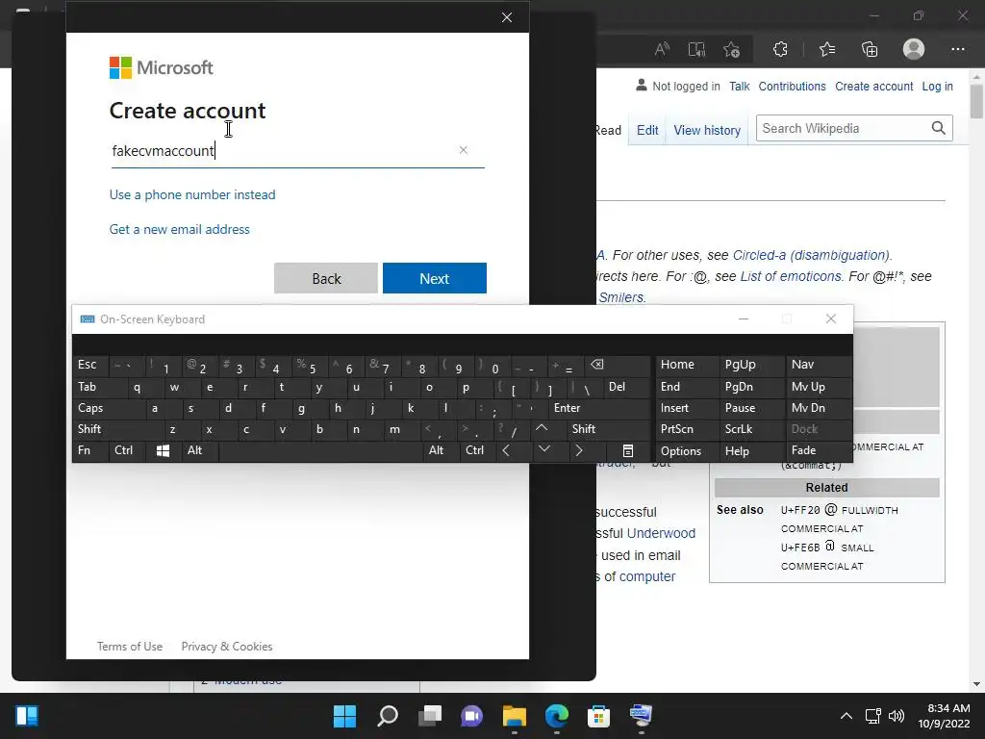The height and width of the screenshot is (739, 985).
Task: Open Circled-a (disambiguation) link on Wikipedia
Action: [x=812, y=255]
